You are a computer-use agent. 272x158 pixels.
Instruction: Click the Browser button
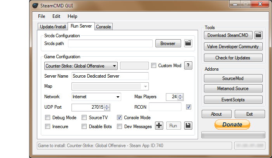pyautogui.click(x=168, y=43)
